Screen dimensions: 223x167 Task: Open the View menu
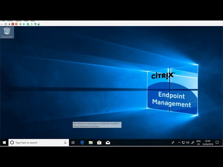coord(26,21)
